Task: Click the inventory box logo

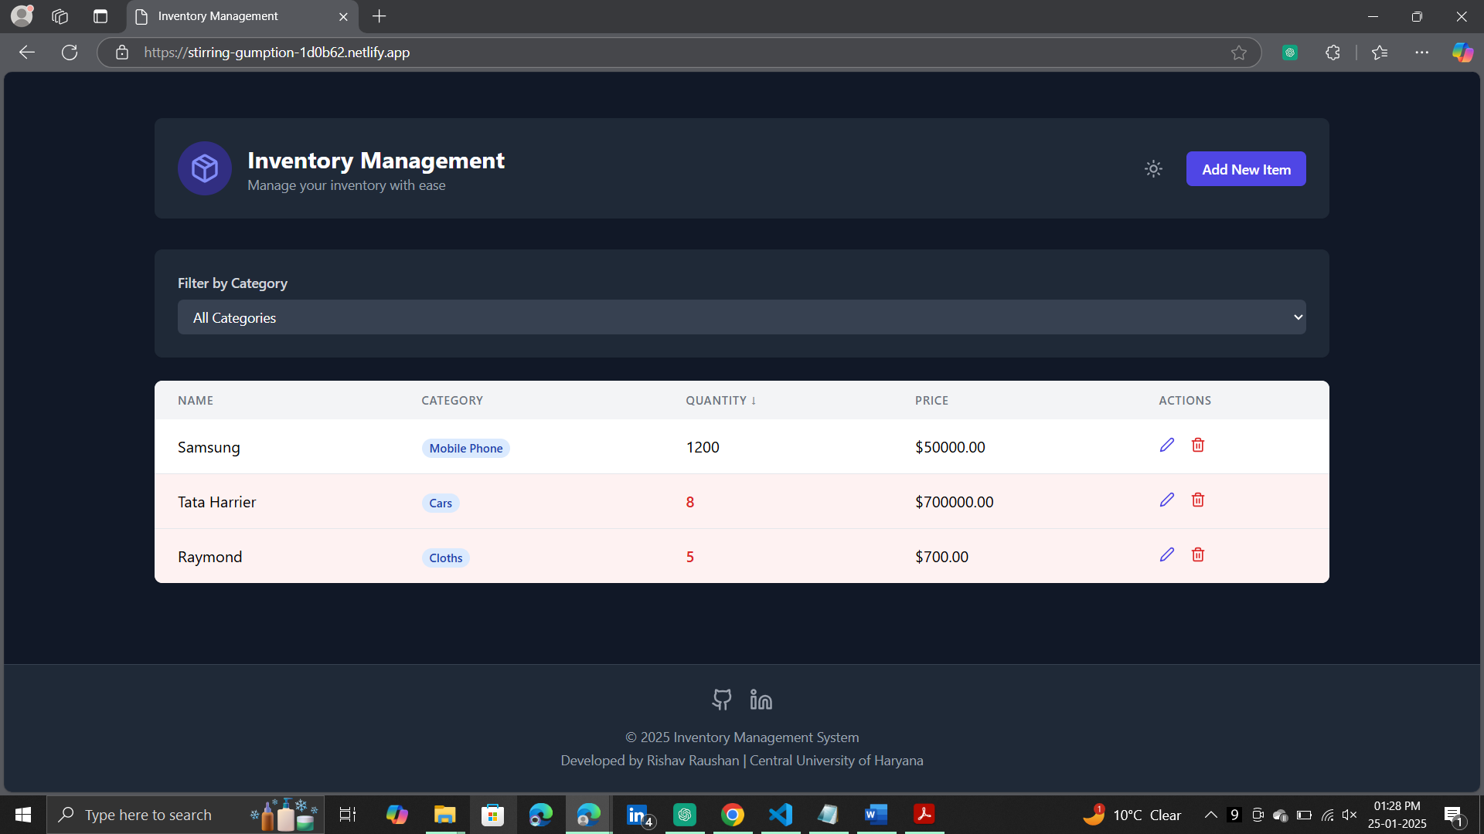Action: click(x=205, y=168)
